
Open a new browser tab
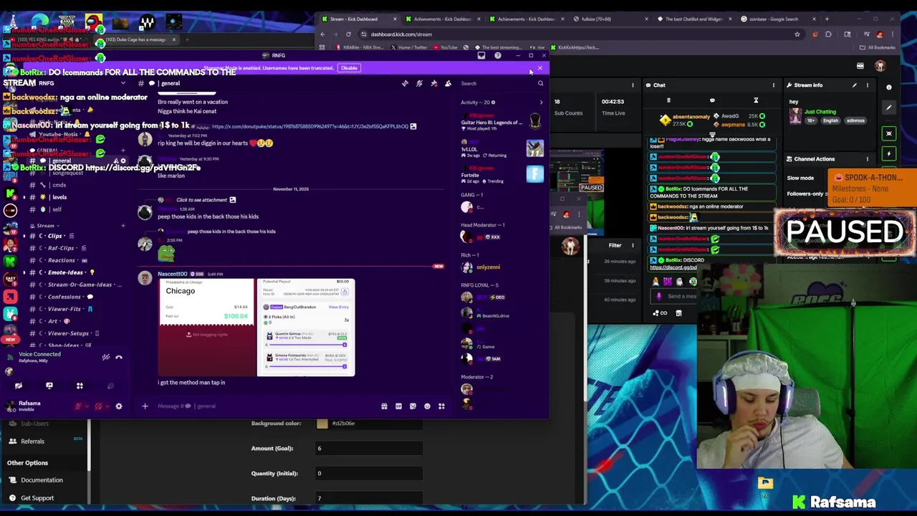coord(827,19)
